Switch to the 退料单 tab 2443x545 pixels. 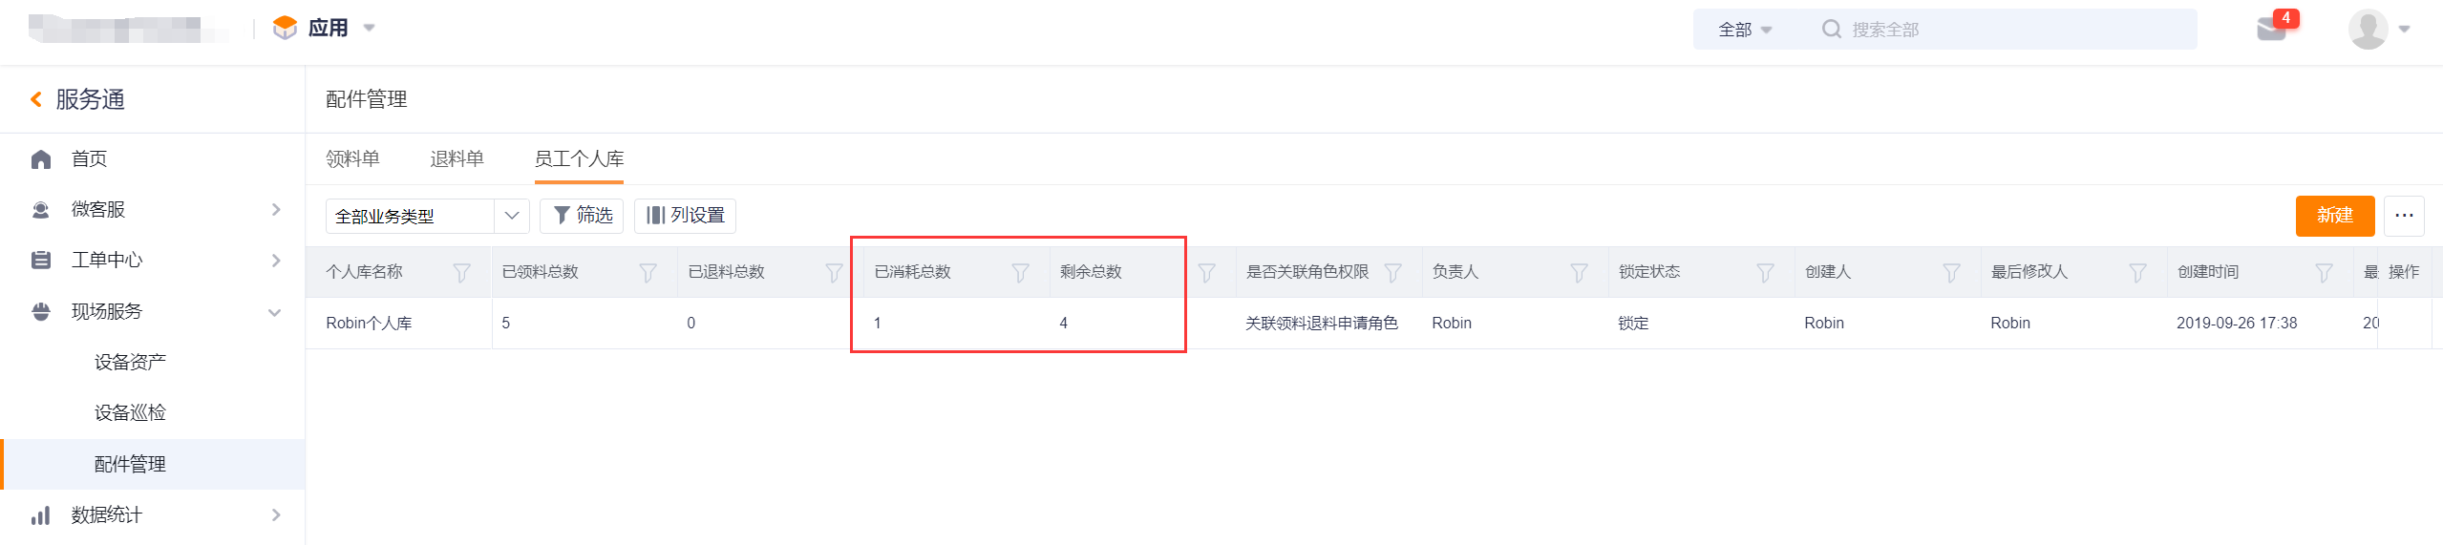click(457, 158)
